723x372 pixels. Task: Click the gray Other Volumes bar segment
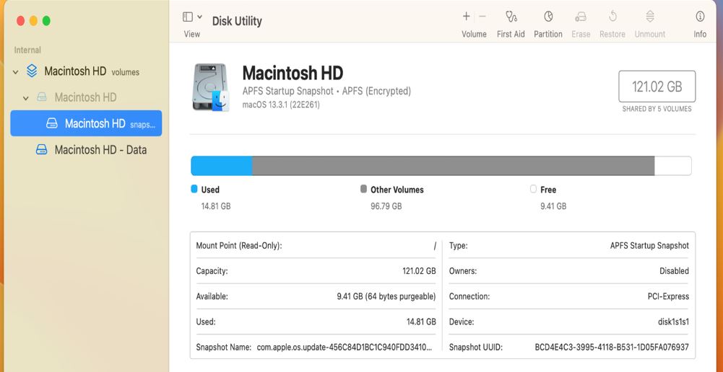(453, 166)
